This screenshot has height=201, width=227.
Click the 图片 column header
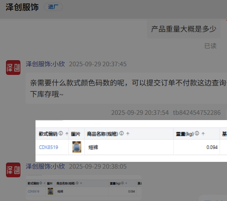[76, 134]
